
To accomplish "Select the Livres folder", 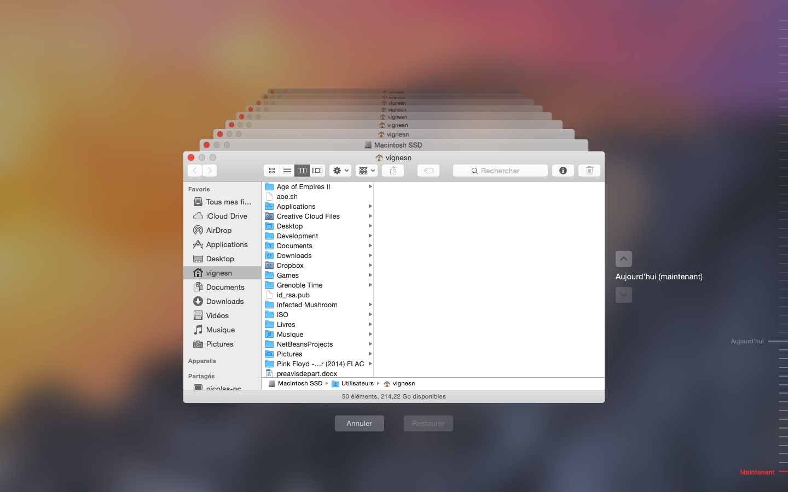I will tap(318, 324).
